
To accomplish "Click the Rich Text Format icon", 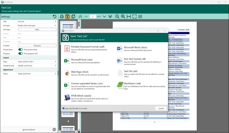I will click(x=120, y=61).
